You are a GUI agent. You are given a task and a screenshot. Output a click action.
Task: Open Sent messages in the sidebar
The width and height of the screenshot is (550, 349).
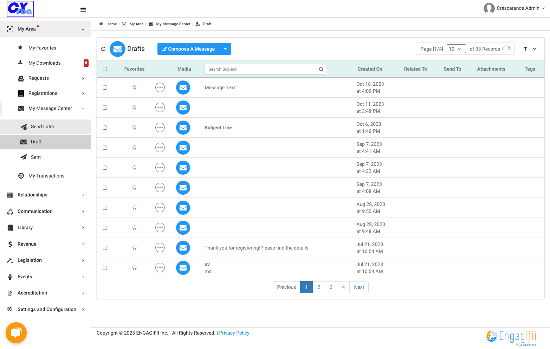[x=46, y=157]
